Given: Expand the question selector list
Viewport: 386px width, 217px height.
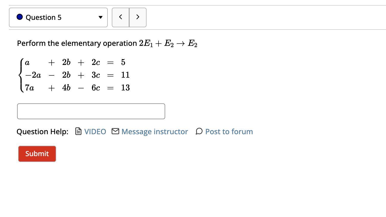Looking at the screenshot, I should click(58, 17).
